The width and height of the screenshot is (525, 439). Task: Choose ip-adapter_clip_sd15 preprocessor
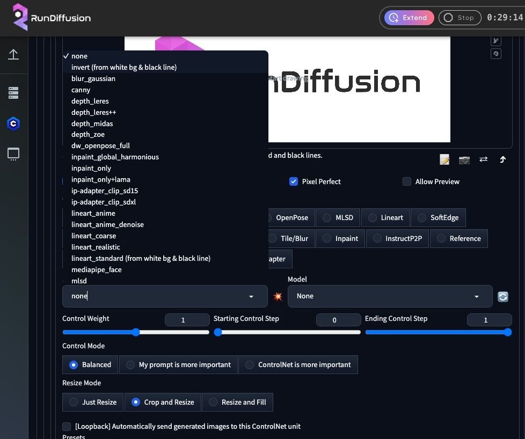tap(165, 191)
